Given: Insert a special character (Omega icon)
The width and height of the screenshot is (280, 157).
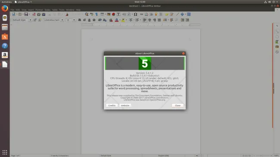Looking at the screenshot, I should pyautogui.click(x=136, y=14).
